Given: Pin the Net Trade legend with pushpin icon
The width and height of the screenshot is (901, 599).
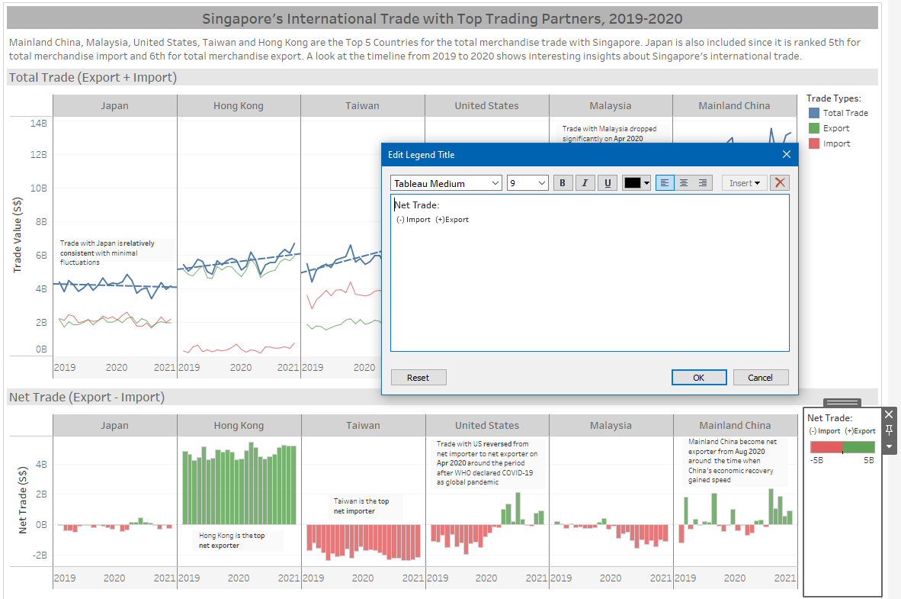Looking at the screenshot, I should click(888, 430).
